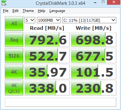The width and height of the screenshot is (121, 110).
Task: Click the Seq write result 698.8
Action: click(94, 40)
